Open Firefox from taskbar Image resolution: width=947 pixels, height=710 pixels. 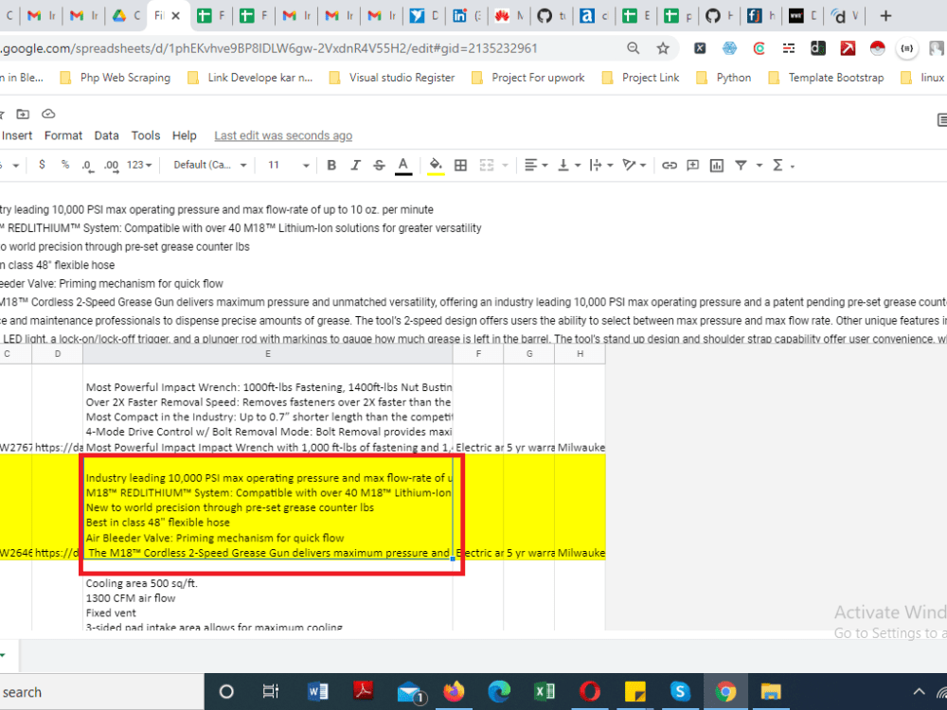coord(454,691)
